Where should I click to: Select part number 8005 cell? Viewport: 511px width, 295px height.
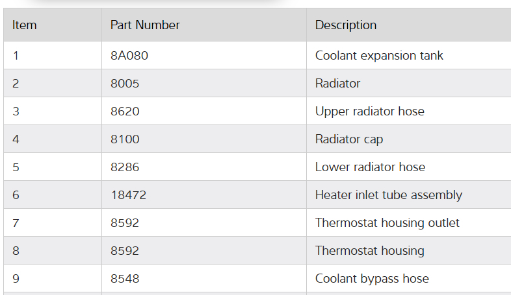[x=125, y=84]
